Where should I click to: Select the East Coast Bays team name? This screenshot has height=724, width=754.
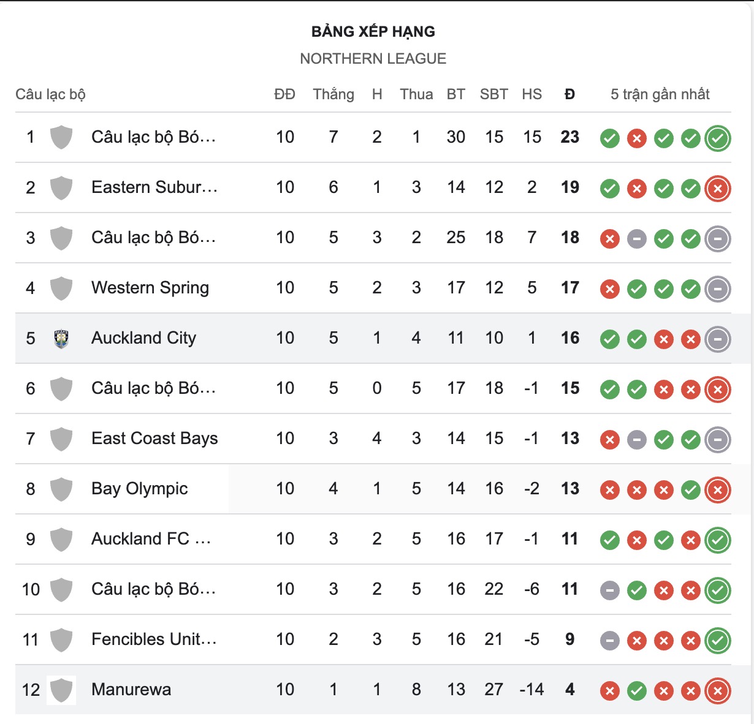(x=154, y=439)
